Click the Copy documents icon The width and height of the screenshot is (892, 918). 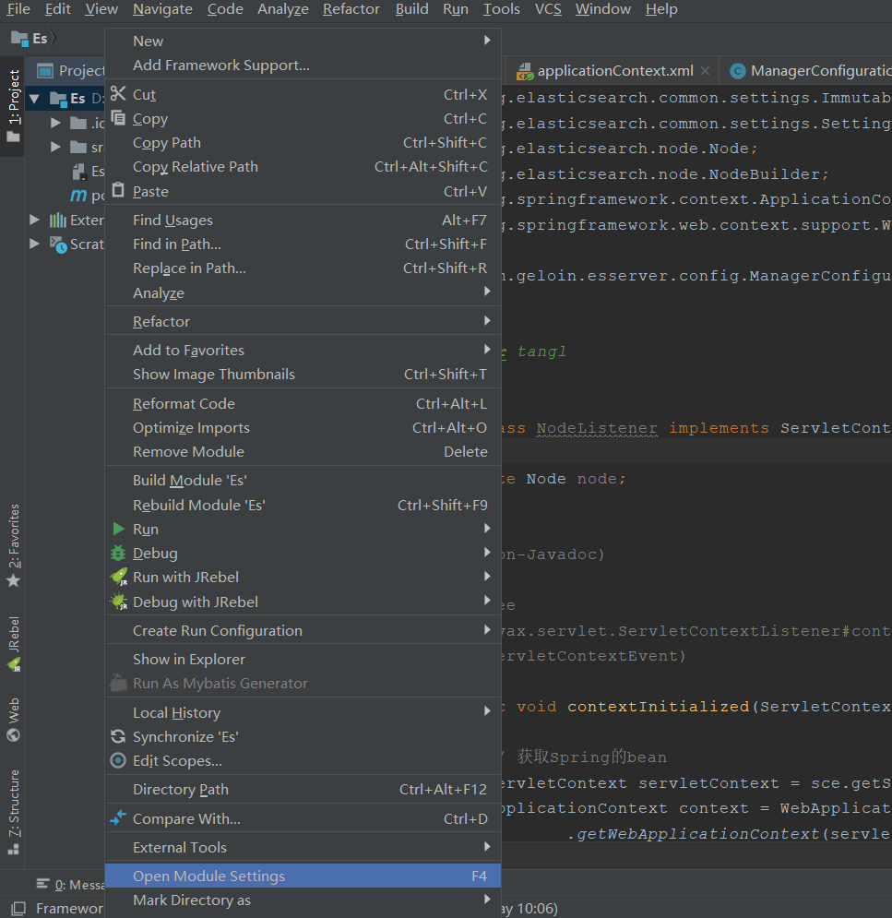[118, 118]
